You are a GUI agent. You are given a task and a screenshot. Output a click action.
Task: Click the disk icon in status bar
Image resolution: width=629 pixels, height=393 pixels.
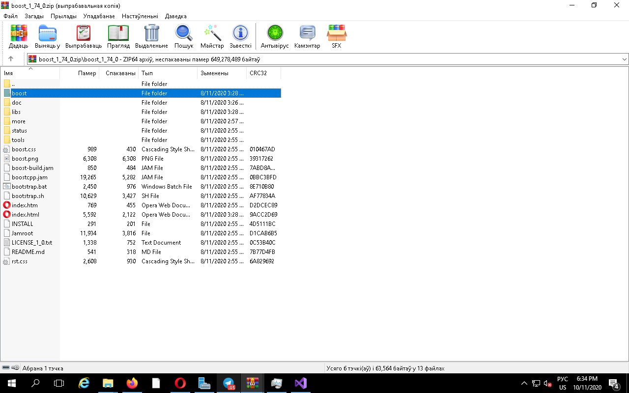pos(6,368)
